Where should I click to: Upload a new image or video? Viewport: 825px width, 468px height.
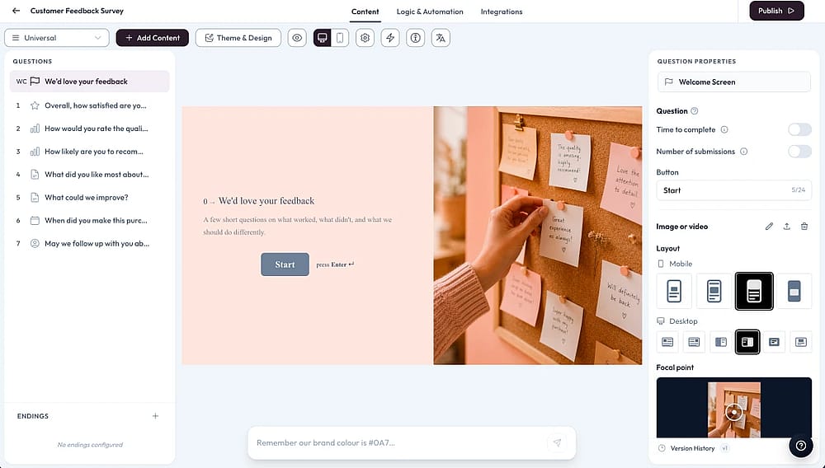point(786,227)
